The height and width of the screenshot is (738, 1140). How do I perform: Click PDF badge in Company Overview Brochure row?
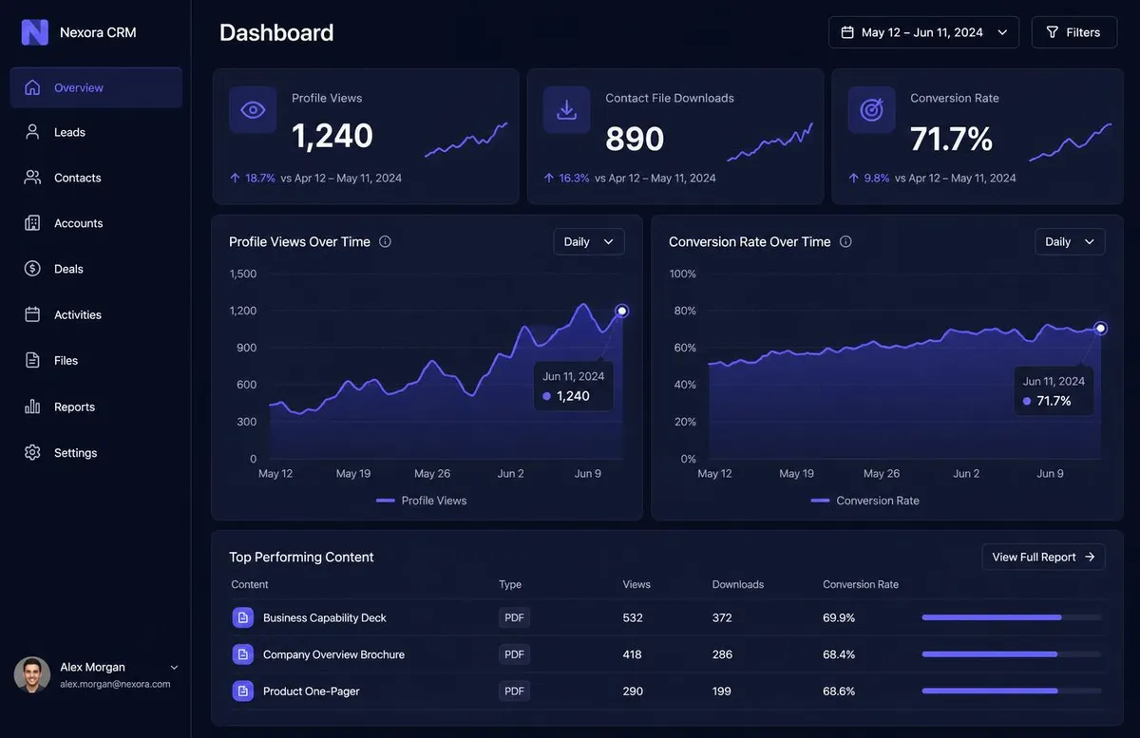pyautogui.click(x=514, y=654)
